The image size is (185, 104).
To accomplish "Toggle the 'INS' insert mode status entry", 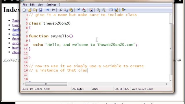I will click(127, 89).
